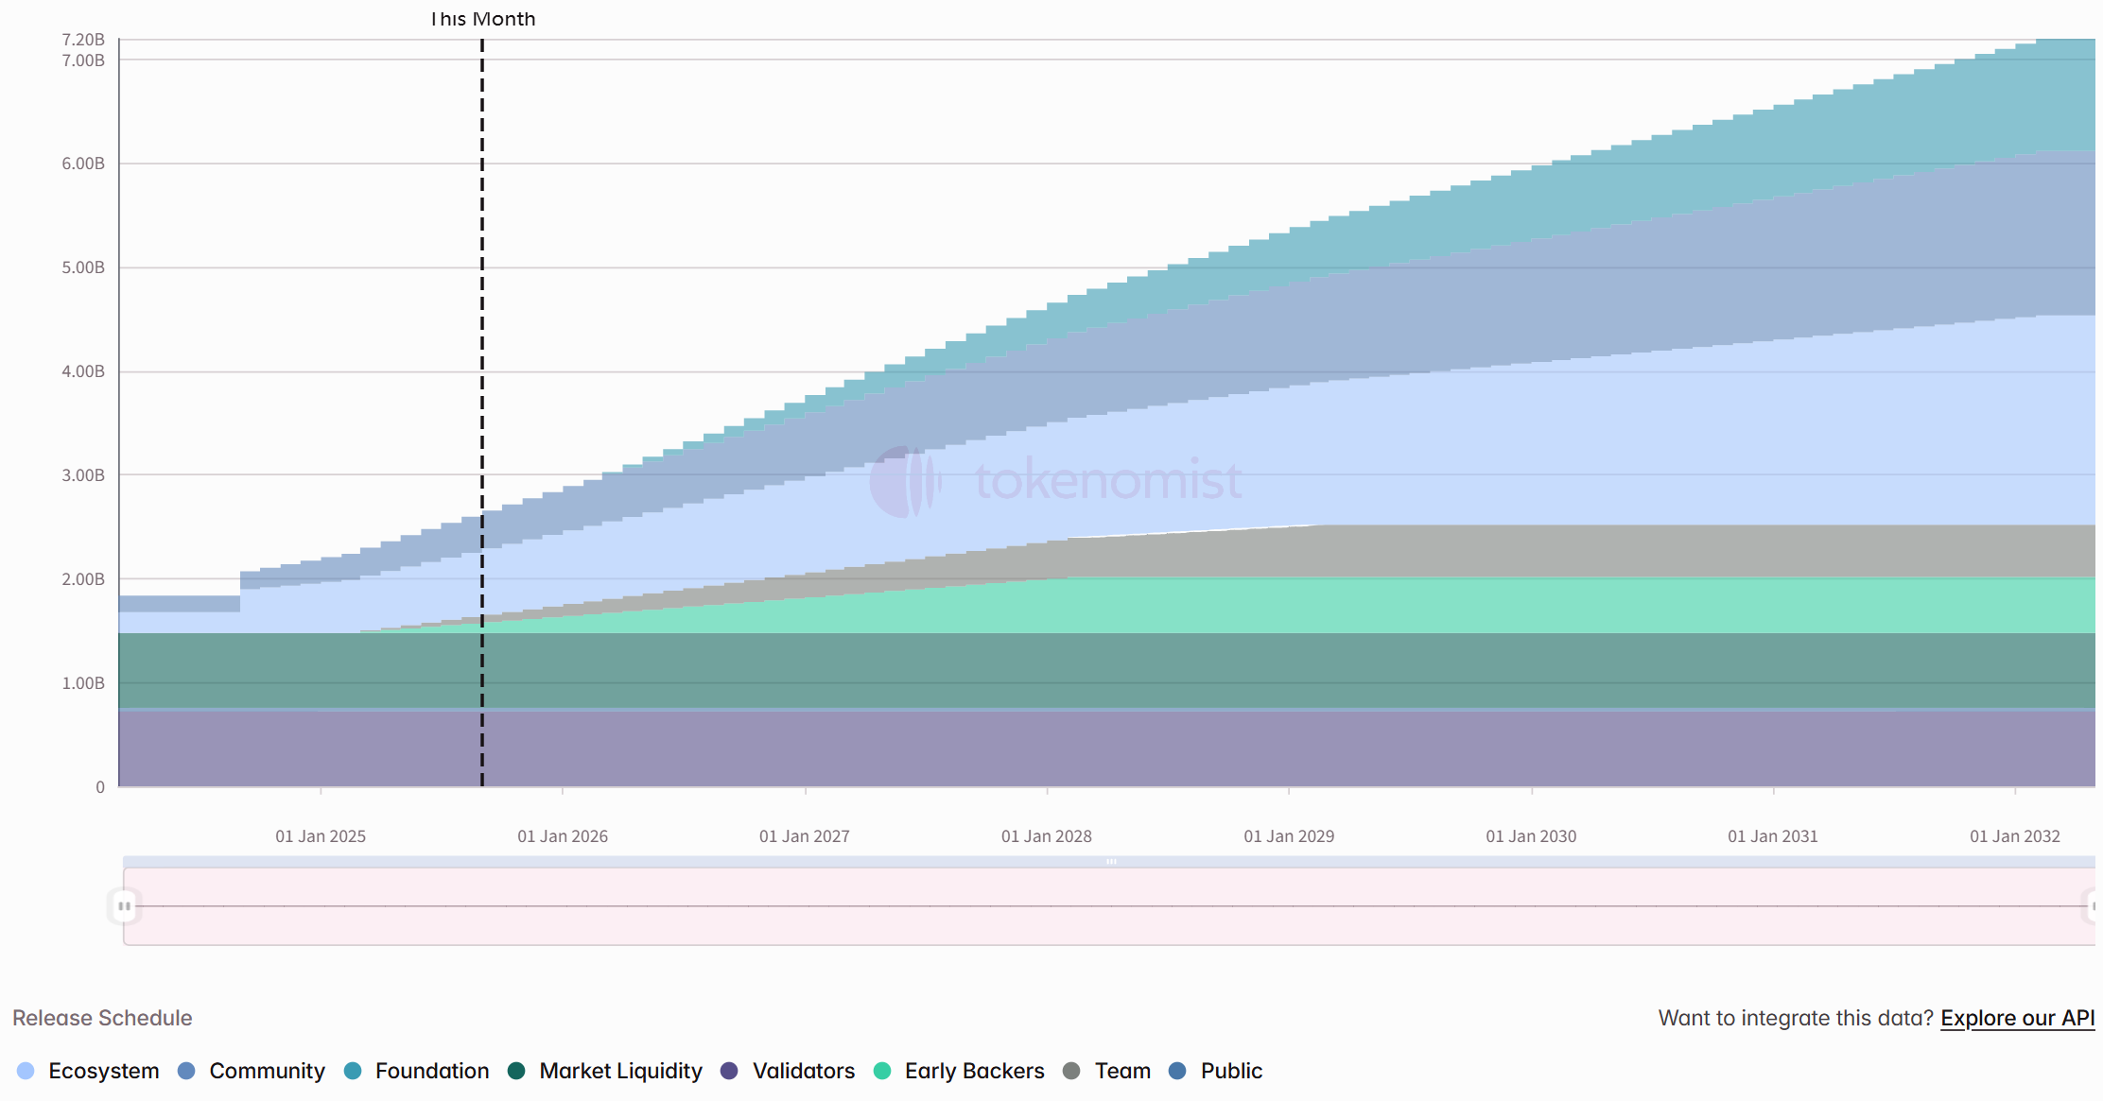Click the Validators legend dot
This screenshot has height=1101, width=2103.
729,1071
